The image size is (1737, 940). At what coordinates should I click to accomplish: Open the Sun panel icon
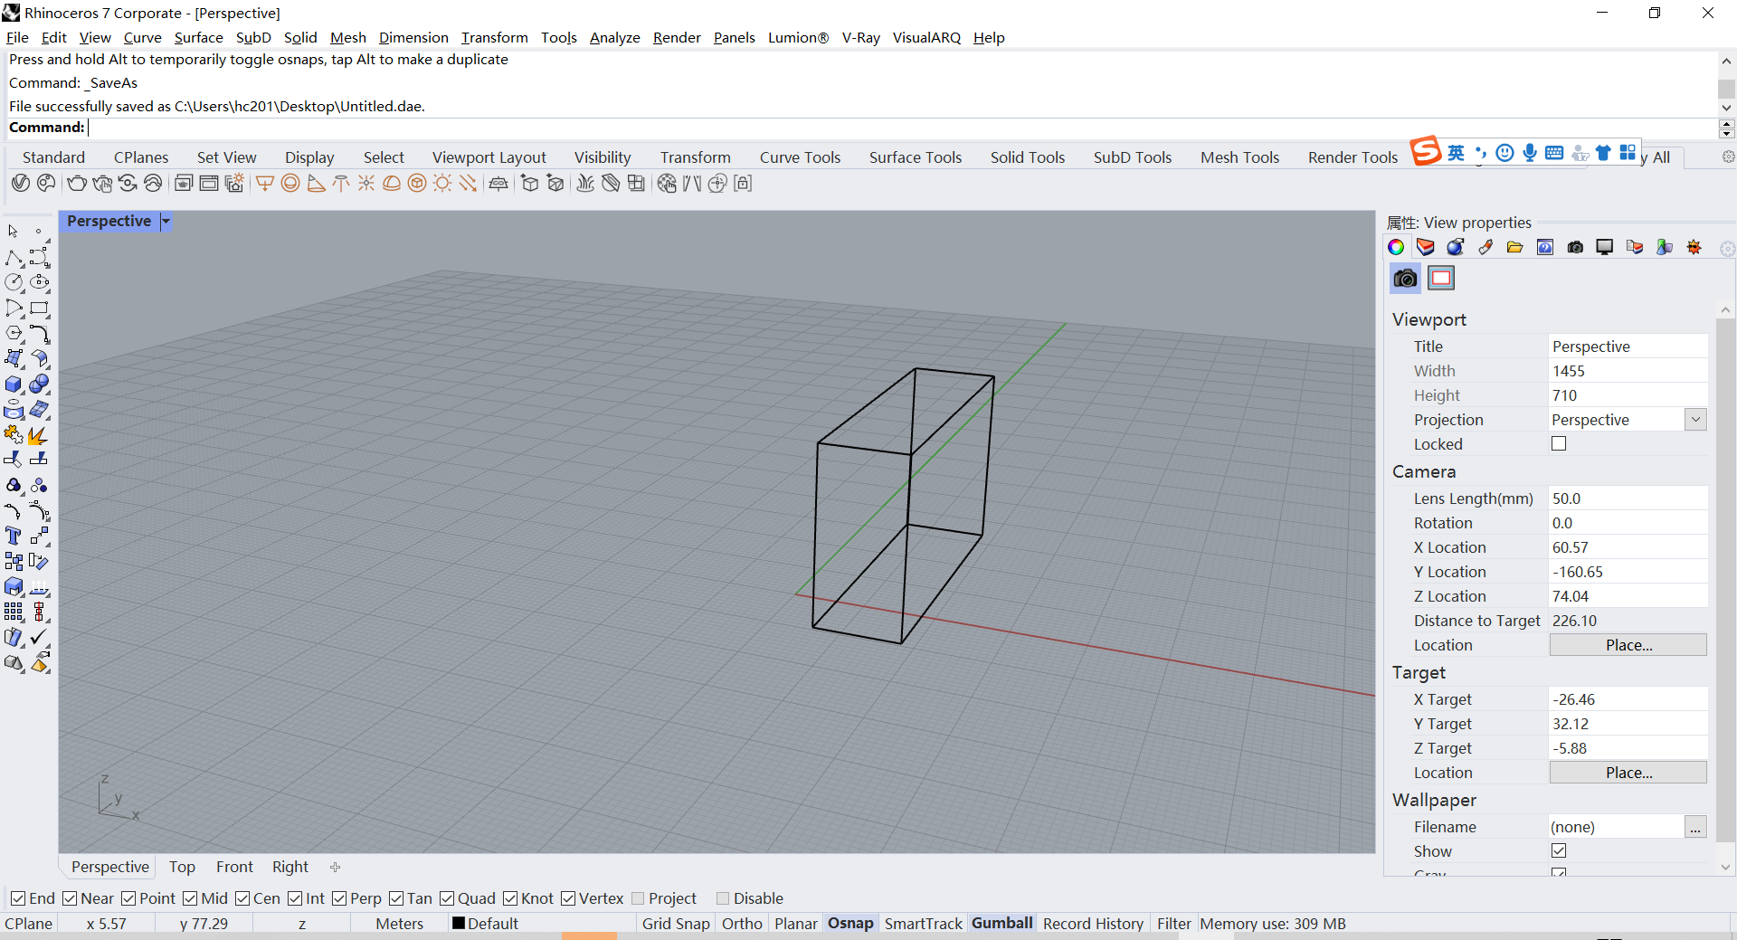click(1694, 247)
